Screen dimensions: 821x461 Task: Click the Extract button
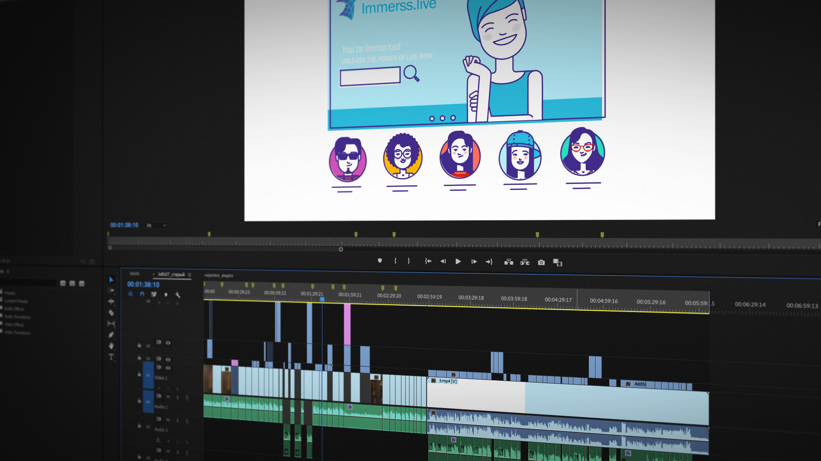pyautogui.click(x=525, y=262)
